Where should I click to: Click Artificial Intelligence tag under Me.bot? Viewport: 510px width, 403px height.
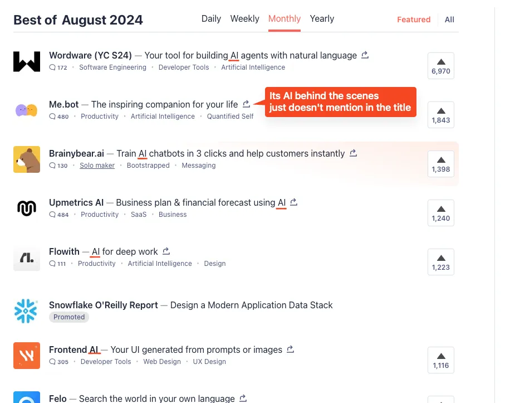tap(163, 116)
